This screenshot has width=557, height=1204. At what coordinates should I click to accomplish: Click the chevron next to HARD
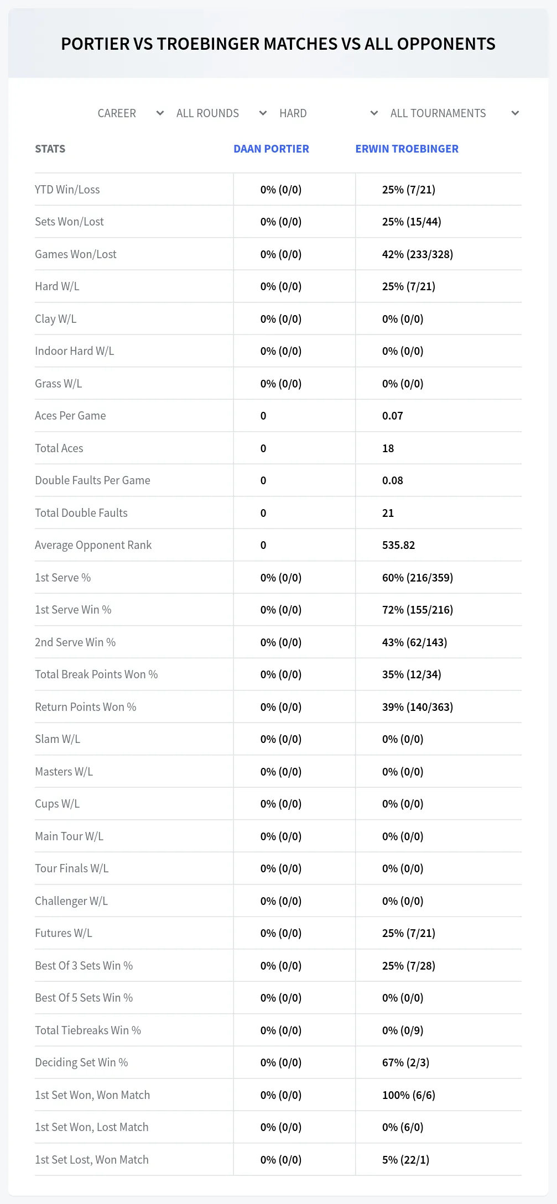click(374, 113)
